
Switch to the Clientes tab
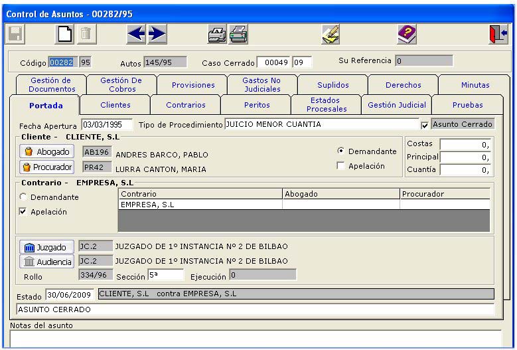point(115,105)
